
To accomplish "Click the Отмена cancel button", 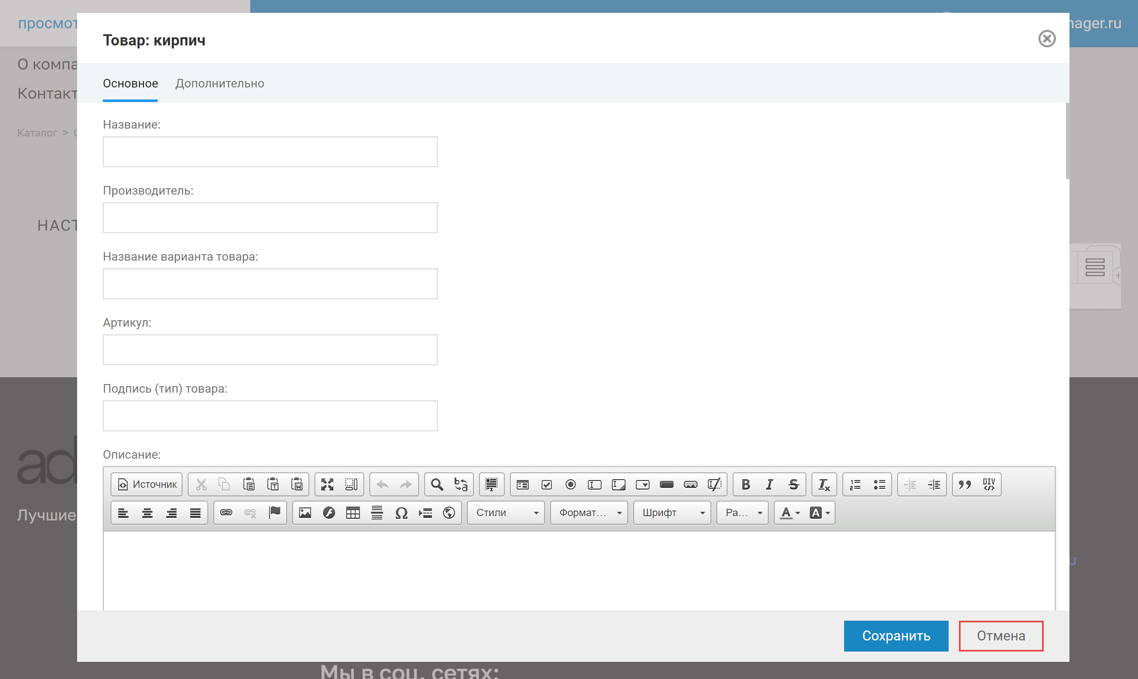I will 1001,636.
